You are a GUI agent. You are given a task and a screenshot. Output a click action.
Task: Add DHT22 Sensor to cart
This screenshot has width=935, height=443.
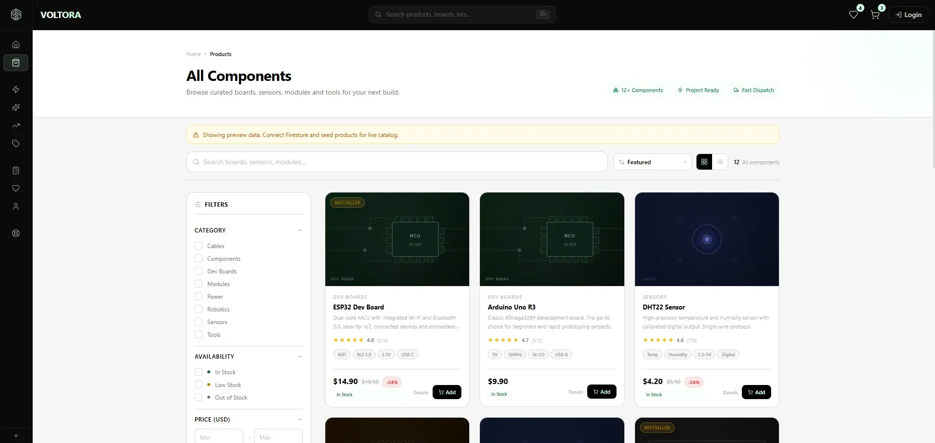(x=756, y=392)
